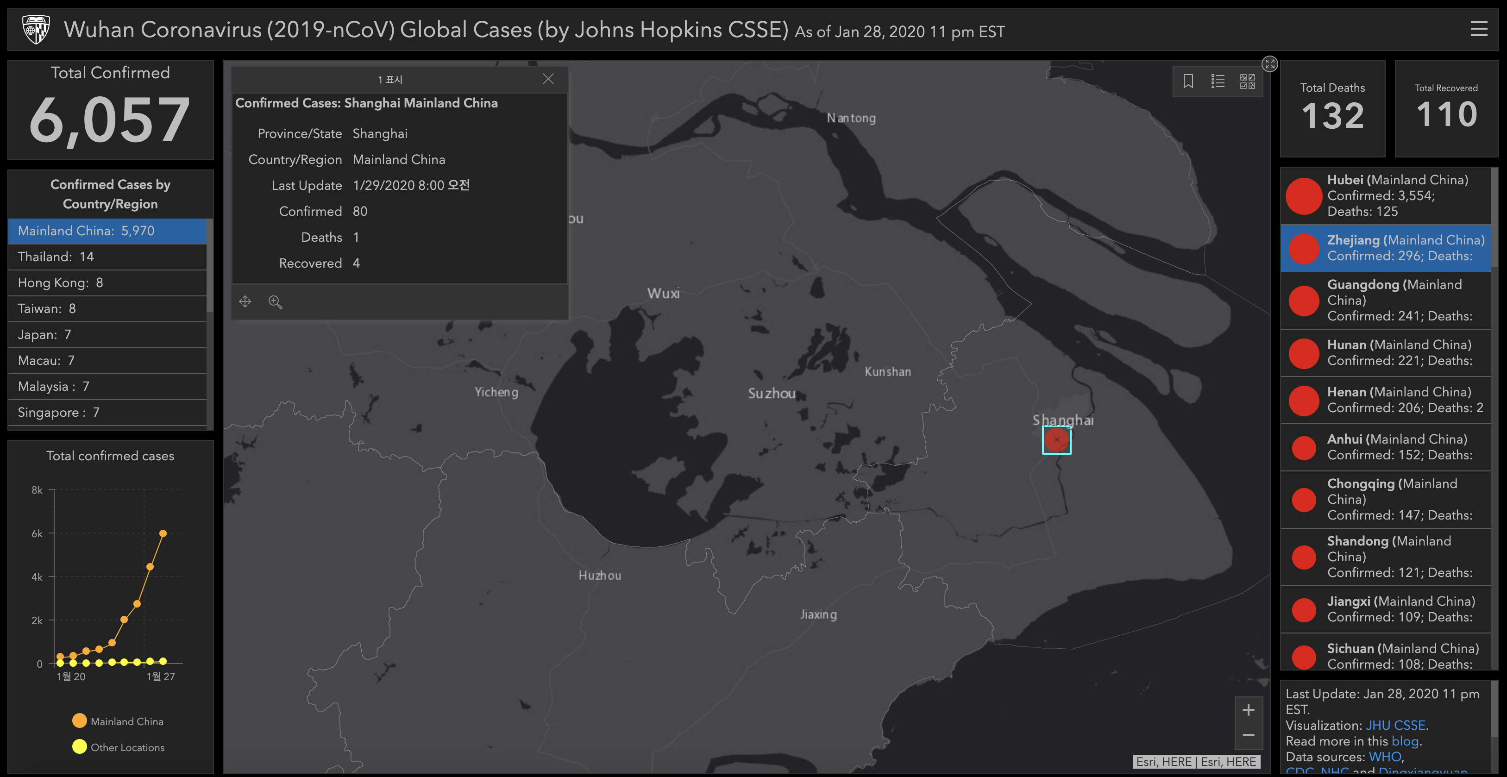Click the Shanghai red marker on map

[x=1056, y=440]
